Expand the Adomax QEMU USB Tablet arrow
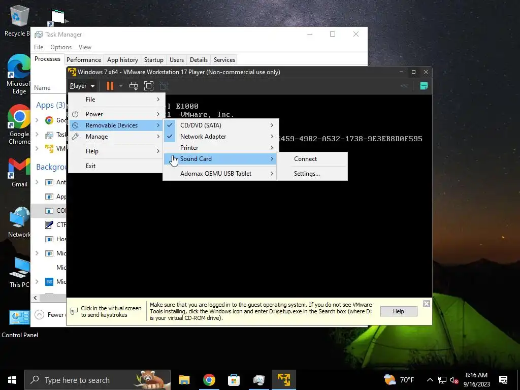 pyautogui.click(x=272, y=174)
